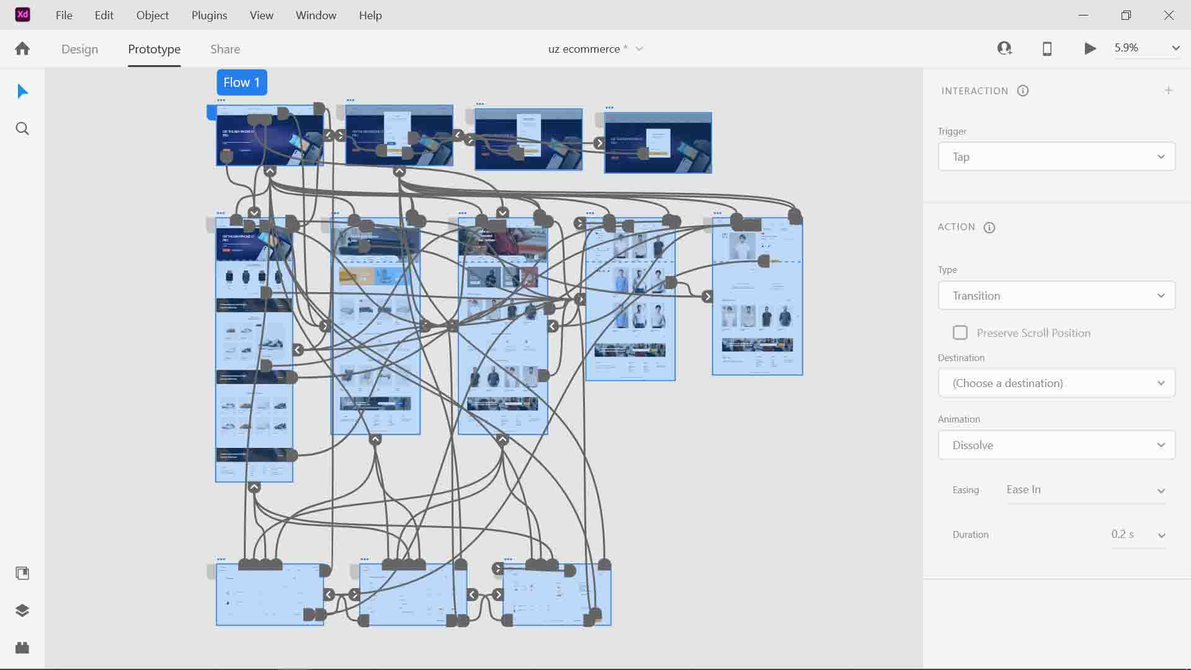The height and width of the screenshot is (670, 1191).
Task: Open the Libraries panel icon
Action: [22, 573]
